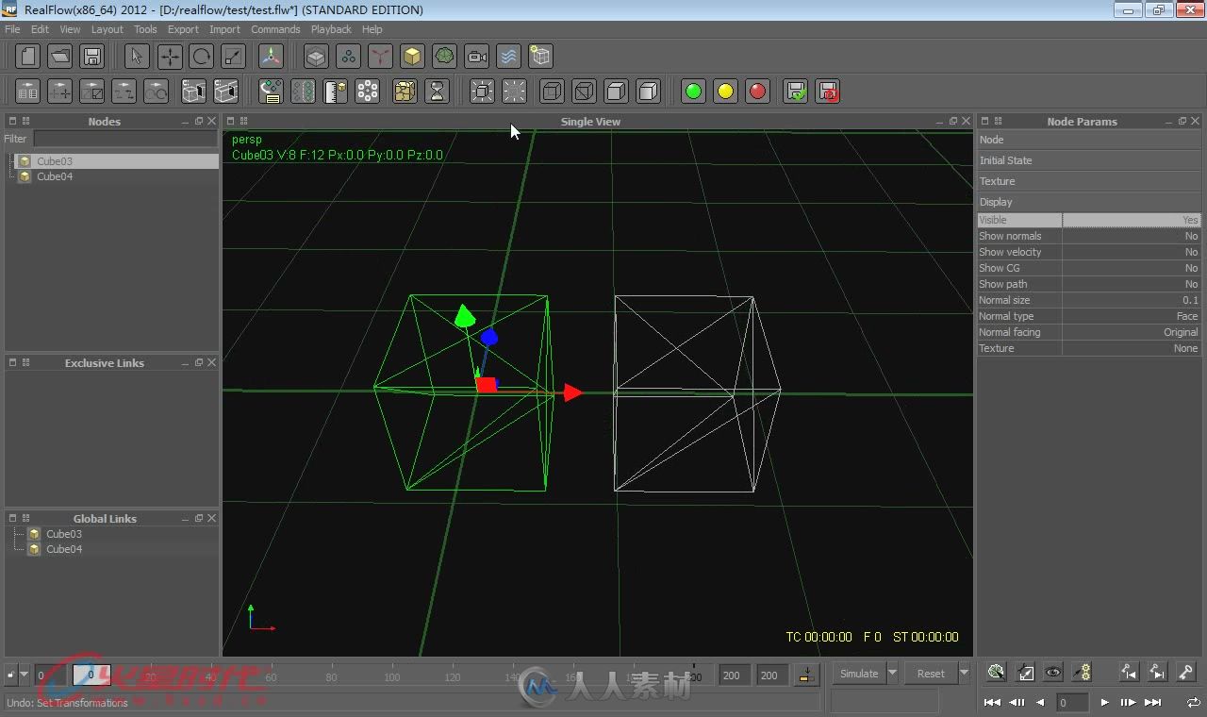This screenshot has width=1207, height=717.
Task: Add a camera node
Action: 477,57
